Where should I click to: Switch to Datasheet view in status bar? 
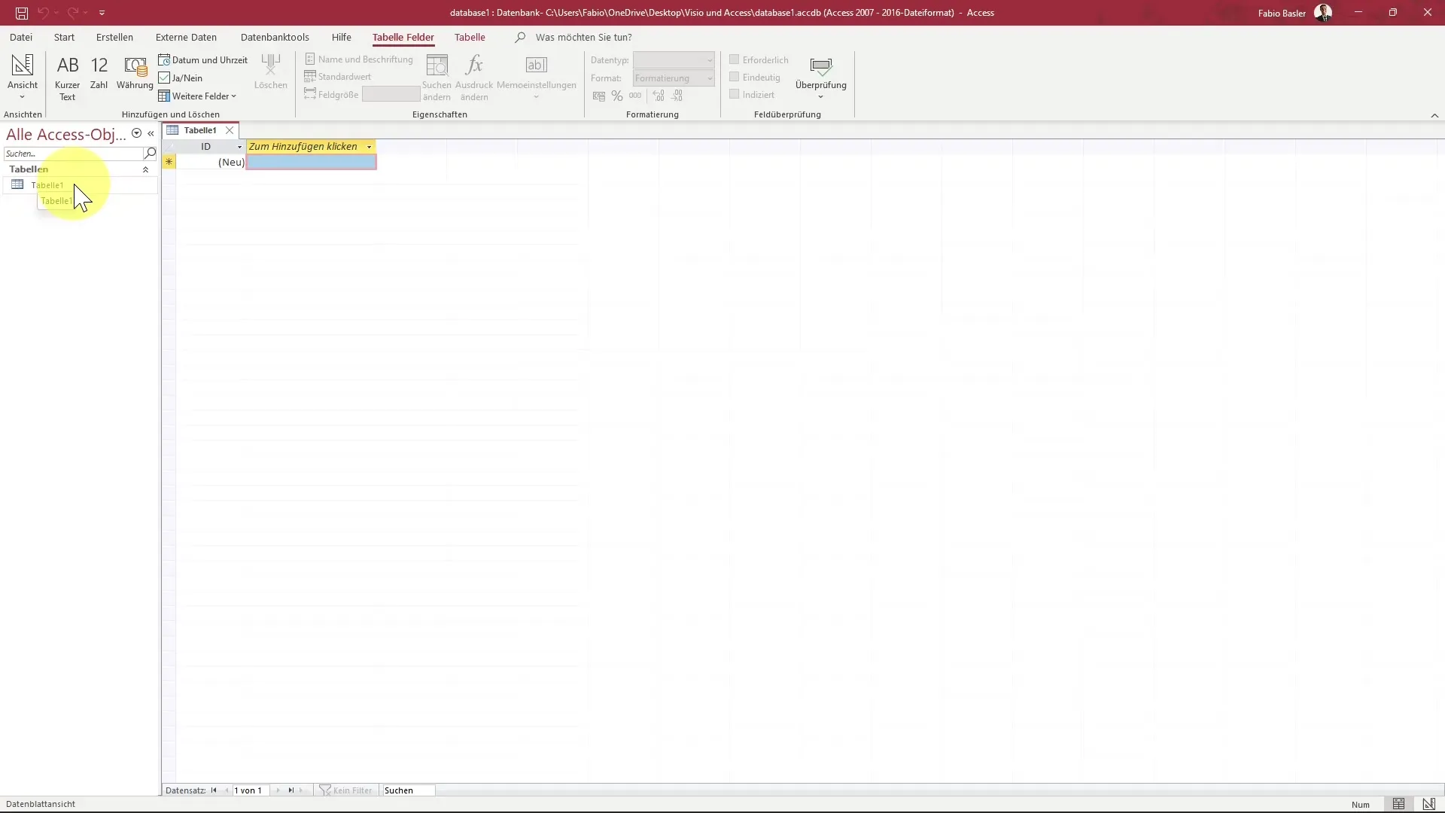(x=1398, y=804)
